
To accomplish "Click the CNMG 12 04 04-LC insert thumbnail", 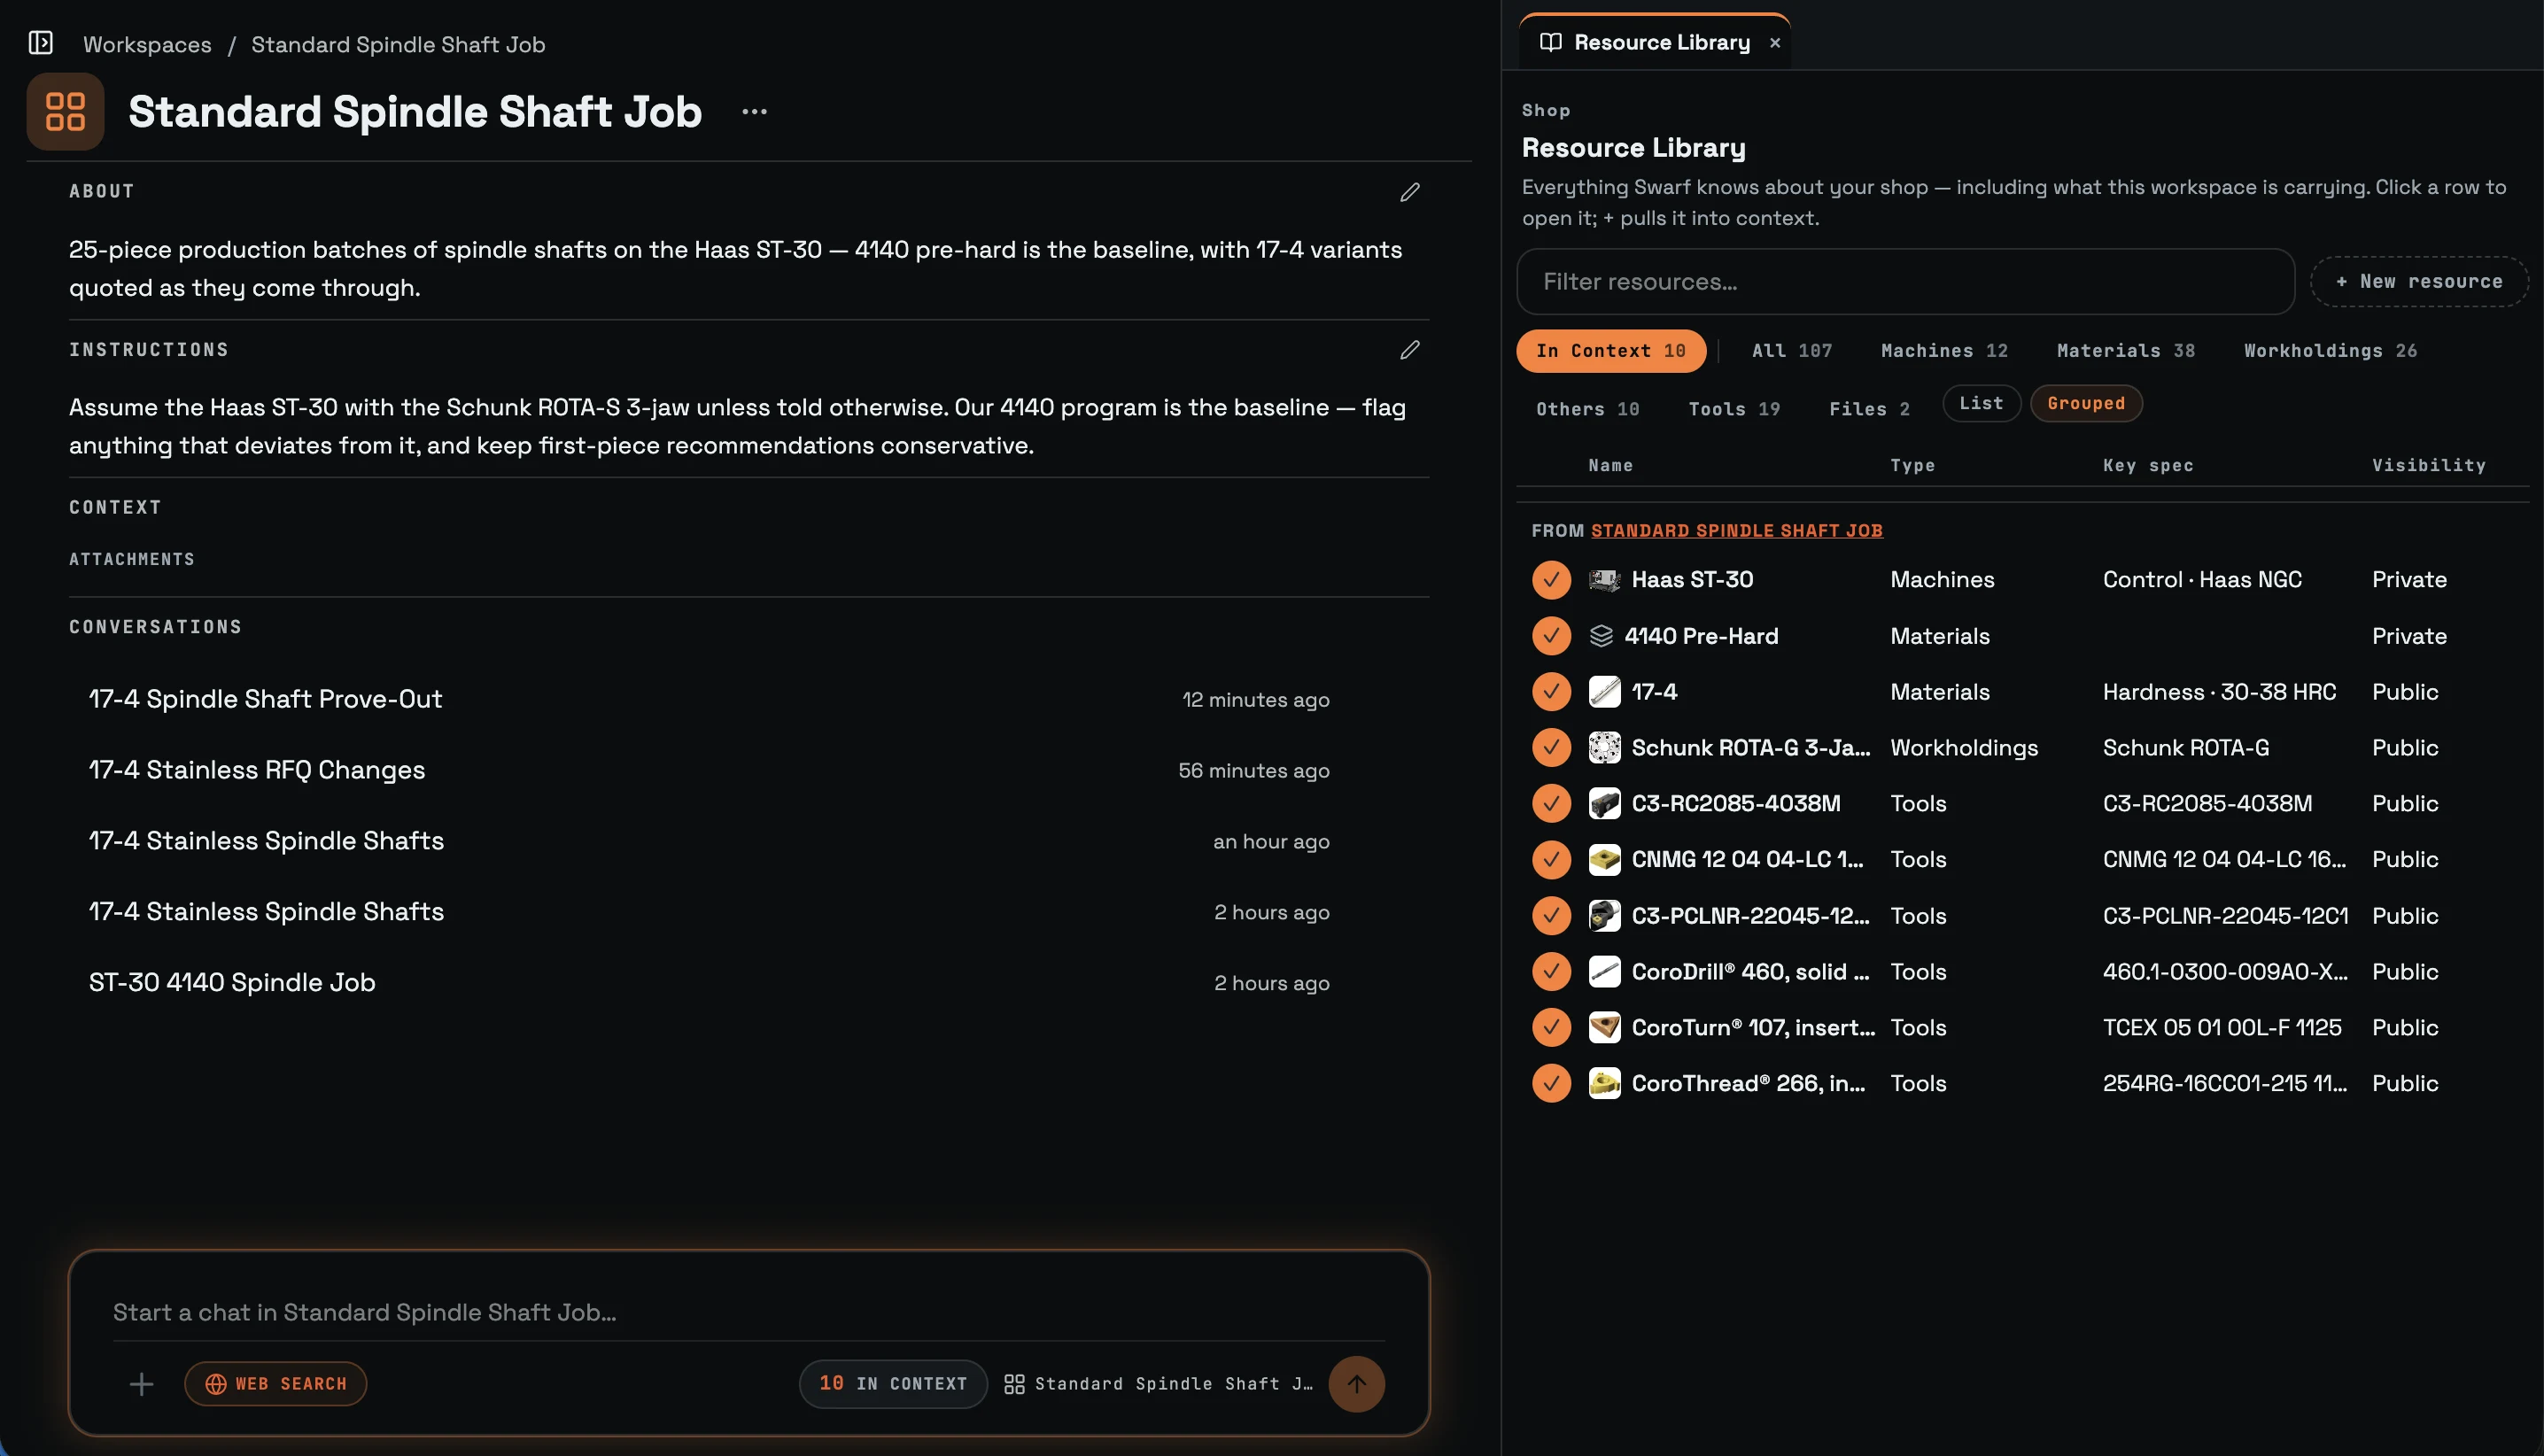I will coord(1604,860).
